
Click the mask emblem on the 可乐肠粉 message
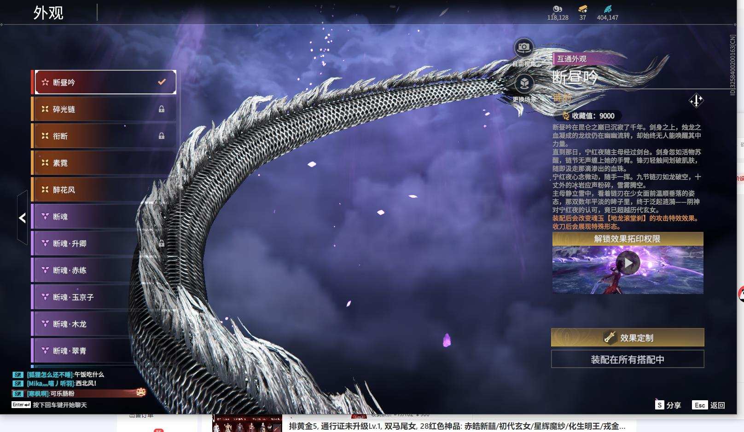[141, 392]
